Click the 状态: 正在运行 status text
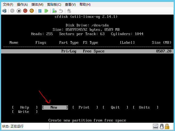This screenshot has height=131, width=175. tap(13, 126)
